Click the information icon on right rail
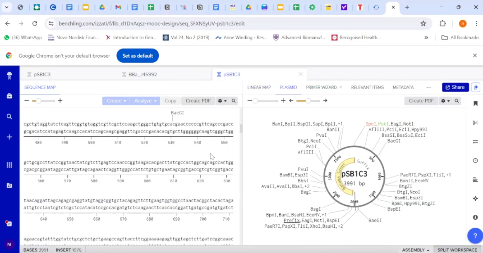The height and width of the screenshot is (253, 483). pyautogui.click(x=475, y=217)
